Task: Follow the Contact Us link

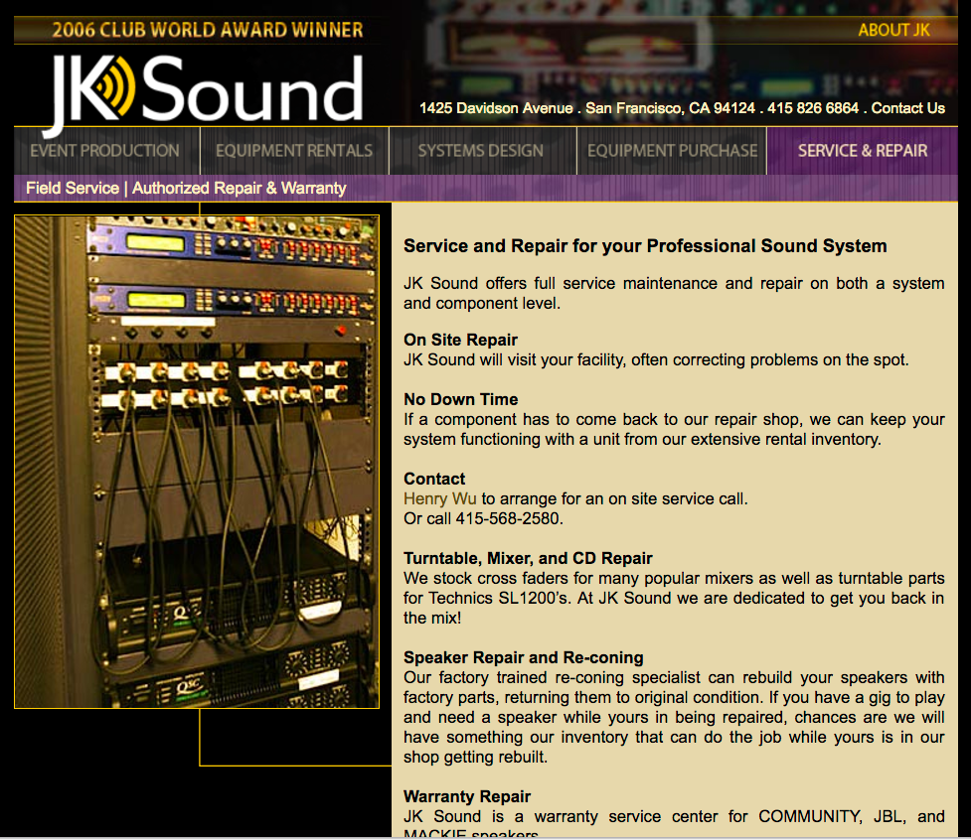Action: (907, 108)
